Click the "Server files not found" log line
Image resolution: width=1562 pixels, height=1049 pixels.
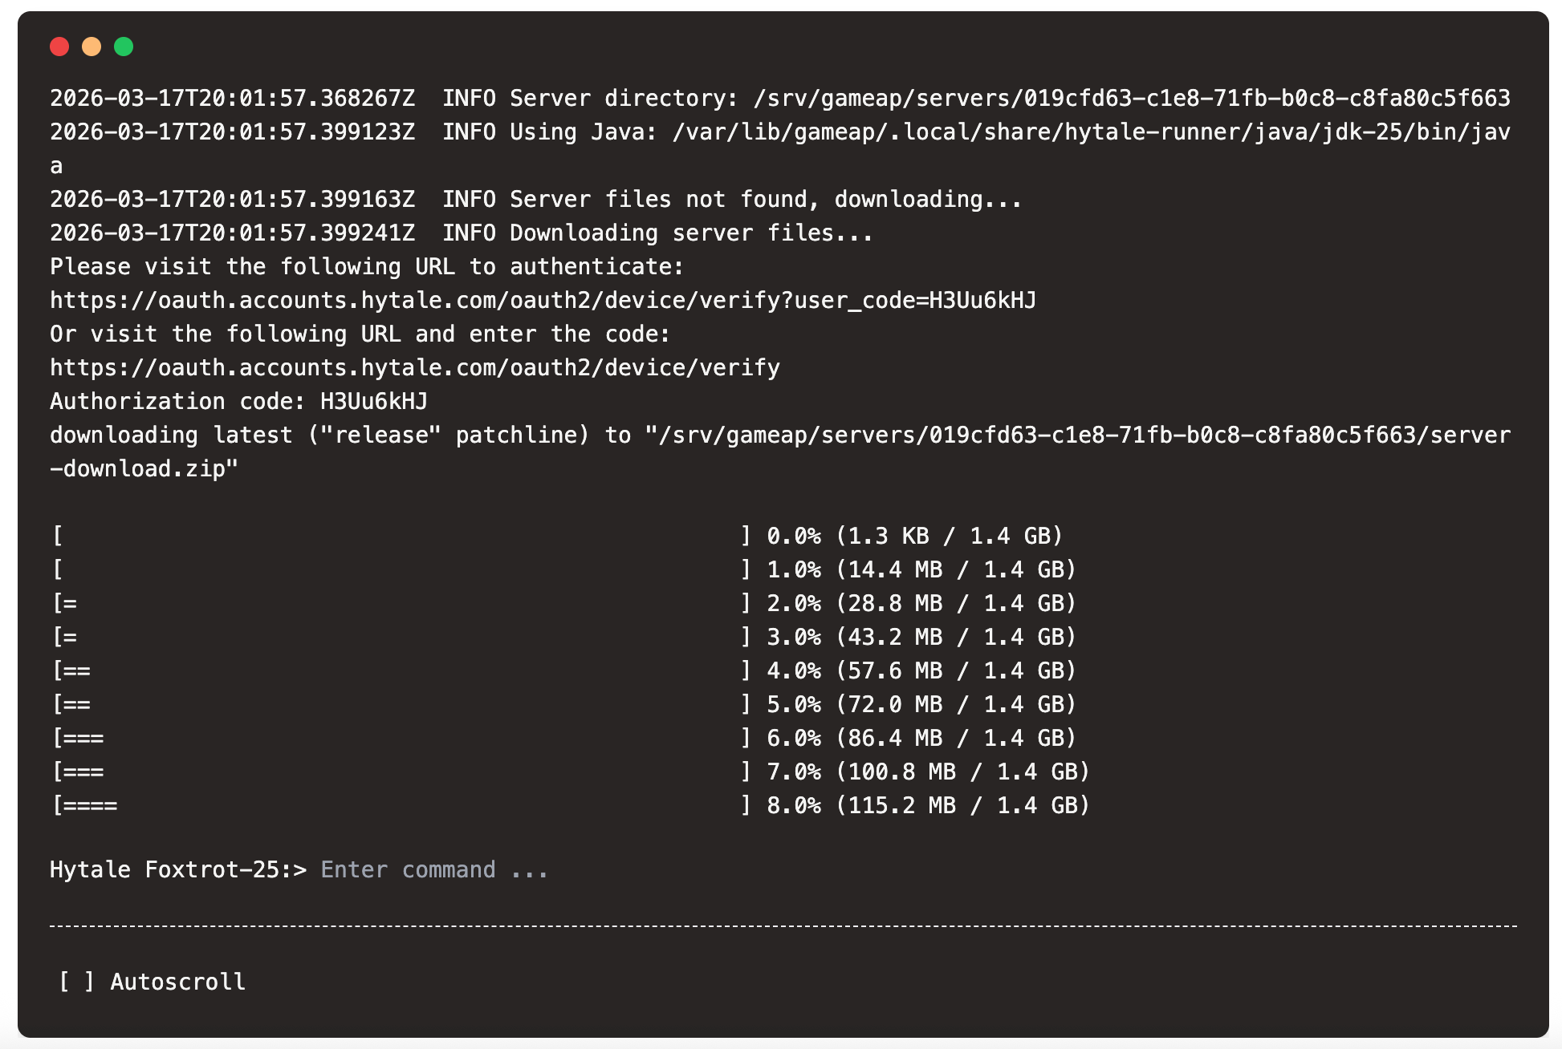click(x=535, y=200)
